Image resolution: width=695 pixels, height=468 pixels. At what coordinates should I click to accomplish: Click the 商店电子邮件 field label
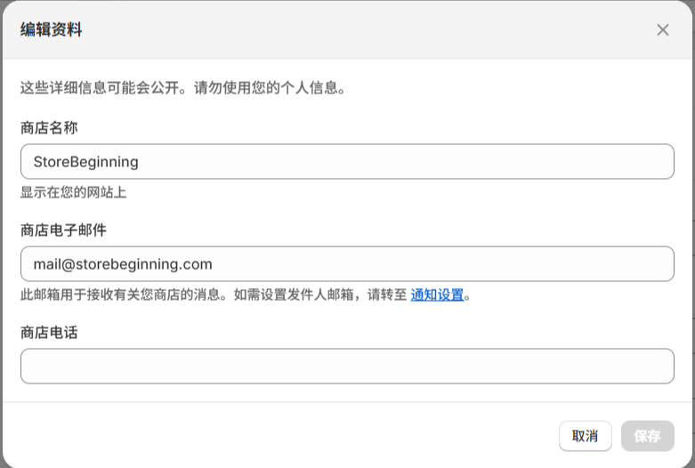[x=63, y=230]
